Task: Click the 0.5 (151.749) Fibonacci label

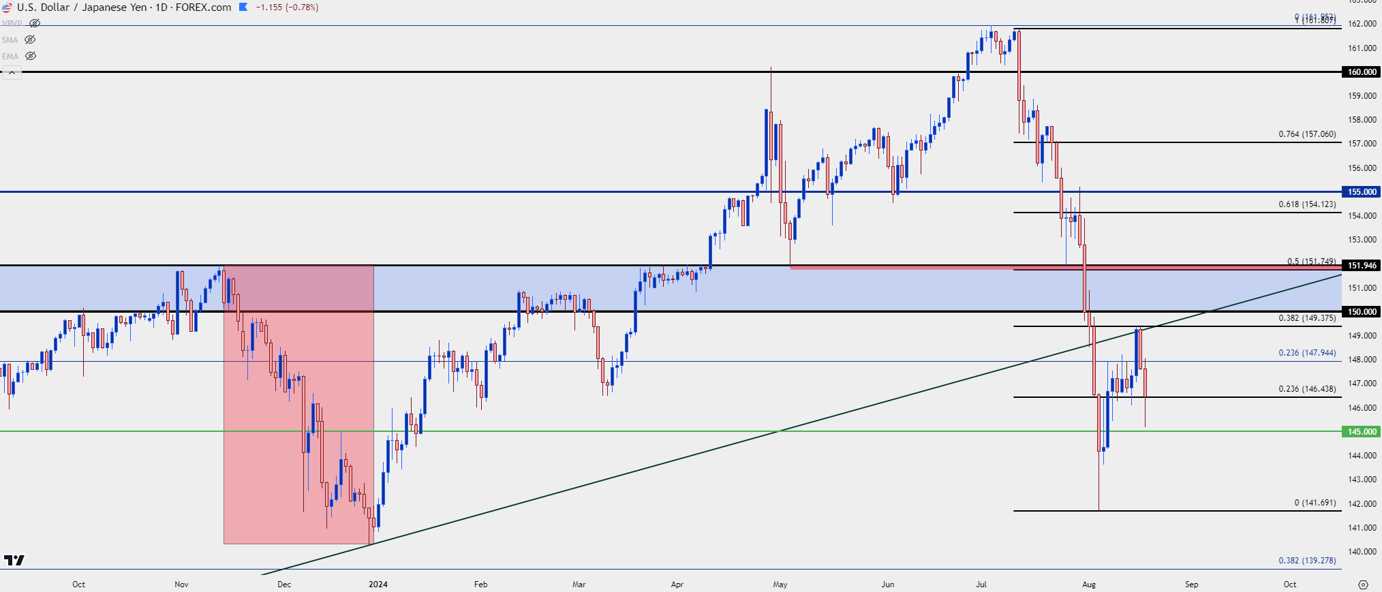Action: click(x=1311, y=261)
